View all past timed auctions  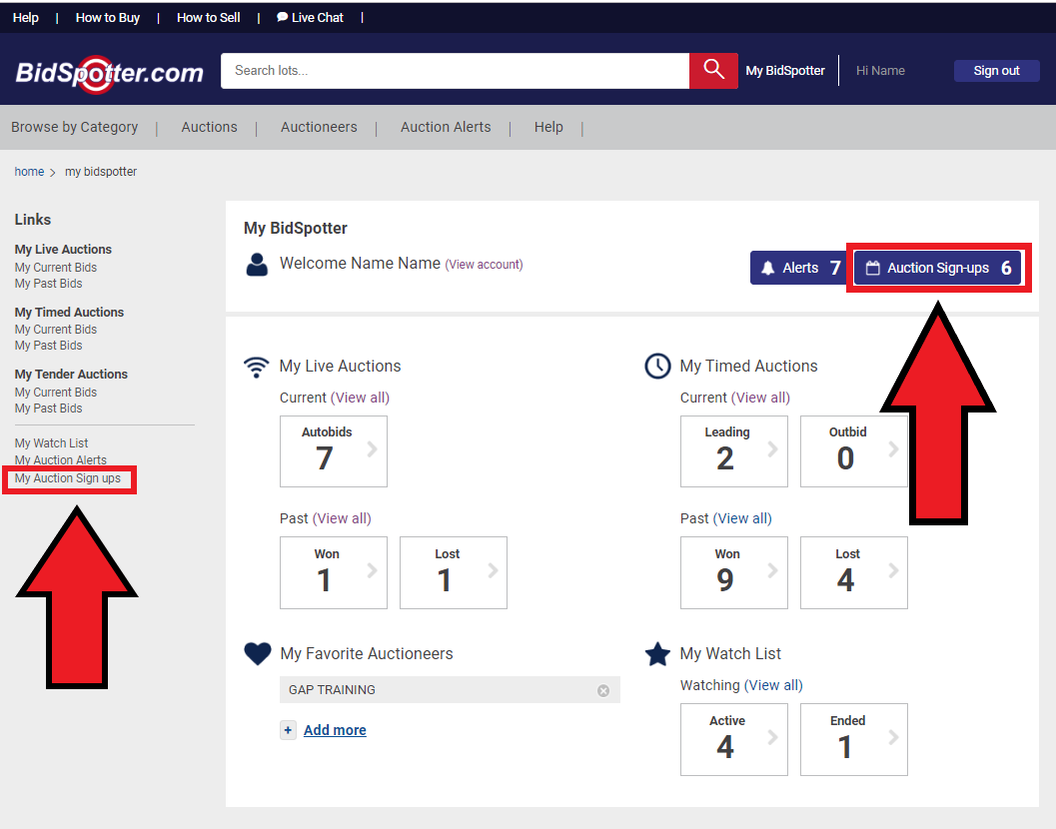tap(743, 518)
